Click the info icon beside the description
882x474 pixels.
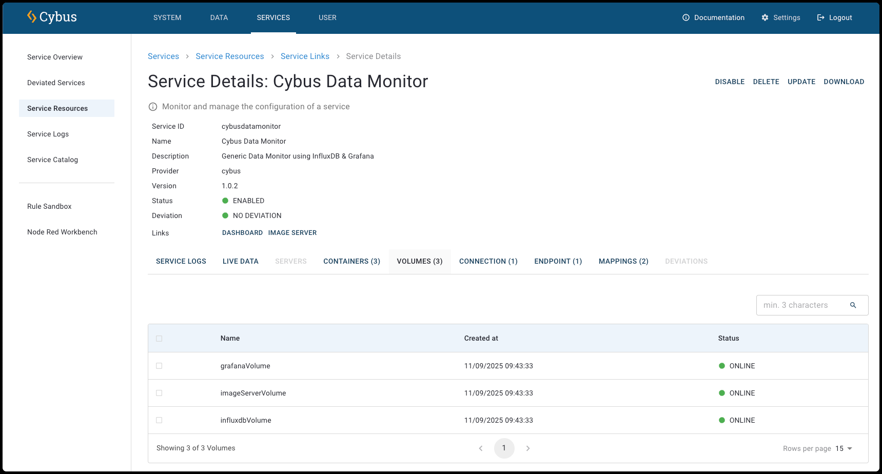153,107
